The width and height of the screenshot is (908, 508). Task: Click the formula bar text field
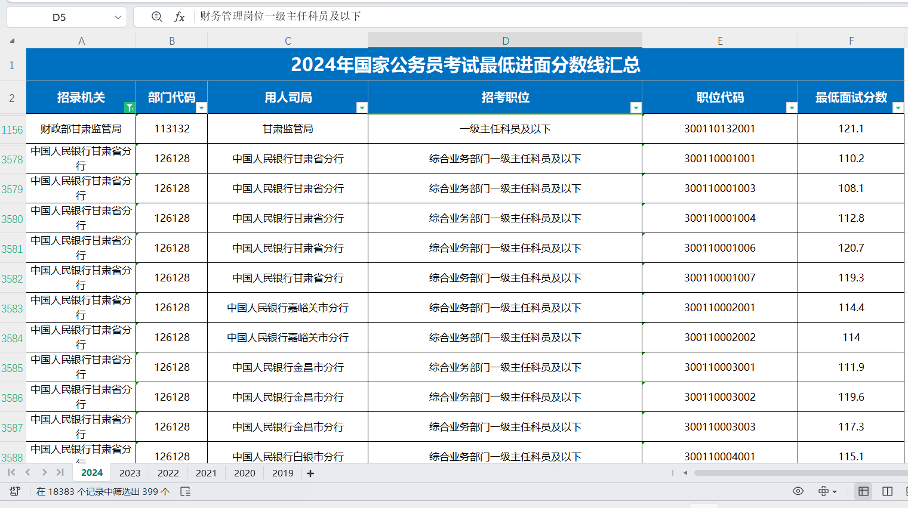[549, 17]
